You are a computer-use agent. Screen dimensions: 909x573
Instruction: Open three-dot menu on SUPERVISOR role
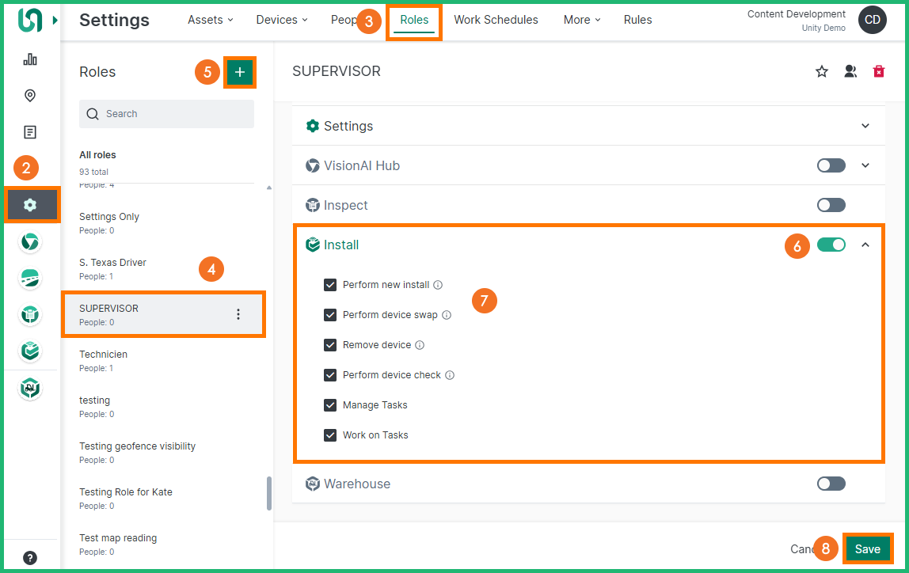click(238, 314)
